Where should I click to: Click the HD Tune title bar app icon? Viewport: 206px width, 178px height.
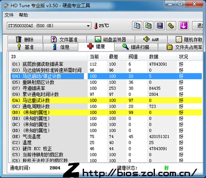click(6, 5)
